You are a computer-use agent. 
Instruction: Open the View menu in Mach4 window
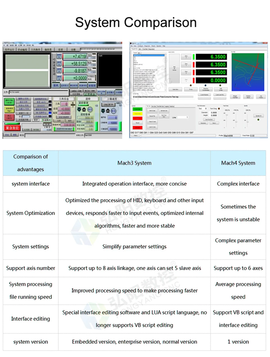click(x=135, y=46)
